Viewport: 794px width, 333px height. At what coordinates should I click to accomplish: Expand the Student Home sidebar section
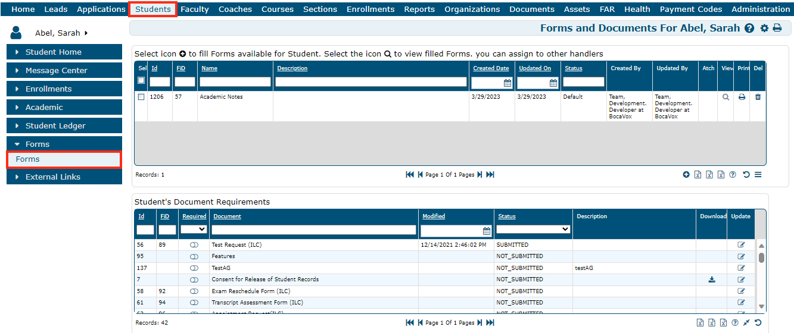64,52
